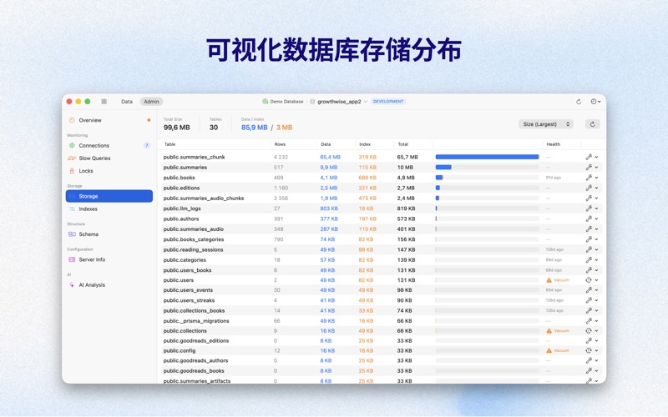Click Vacuum warning on public.config row
This screenshot has width=668, height=417.
(558, 350)
